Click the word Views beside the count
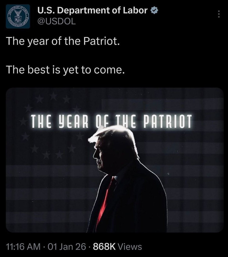Viewport: 228px width, 257px height. click(130, 246)
